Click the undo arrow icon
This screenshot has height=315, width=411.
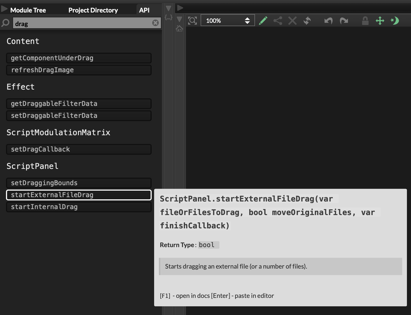[328, 21]
